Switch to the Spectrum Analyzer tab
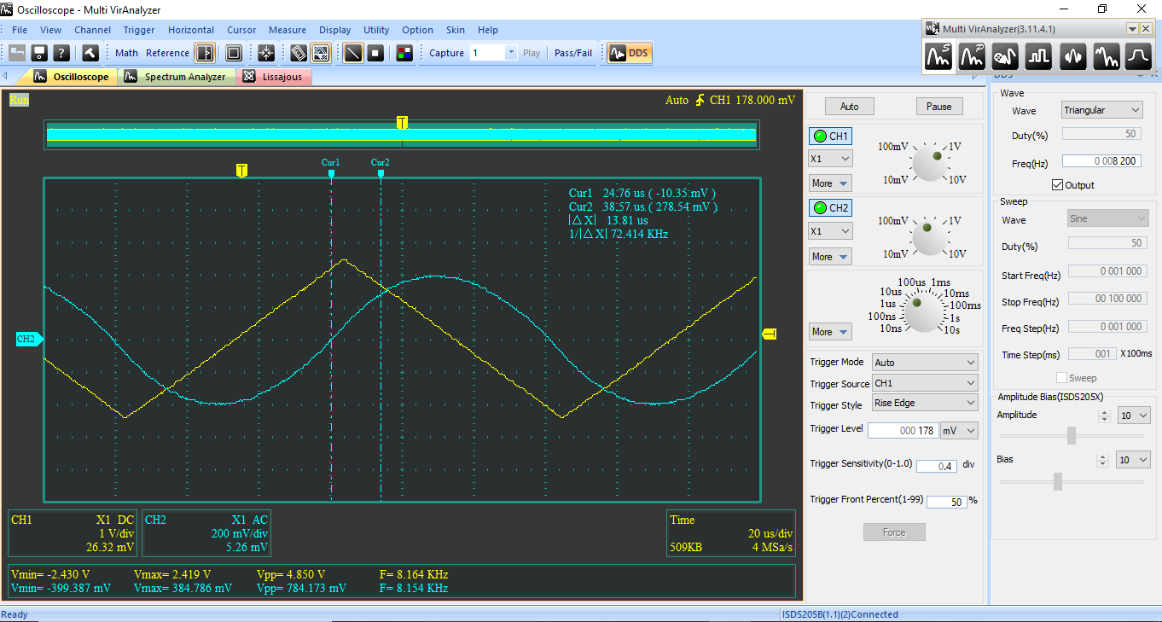 pyautogui.click(x=177, y=77)
